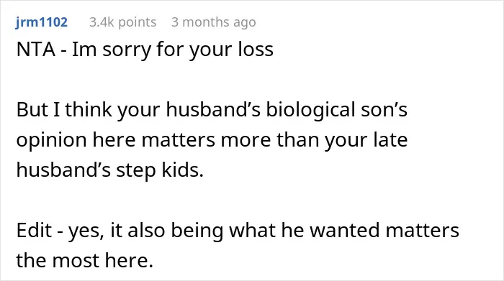Click the word 'think' in the comment

[89, 110]
